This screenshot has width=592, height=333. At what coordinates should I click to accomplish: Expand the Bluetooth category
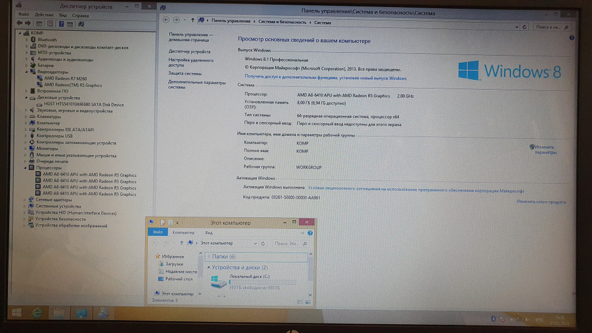pyautogui.click(x=27, y=40)
